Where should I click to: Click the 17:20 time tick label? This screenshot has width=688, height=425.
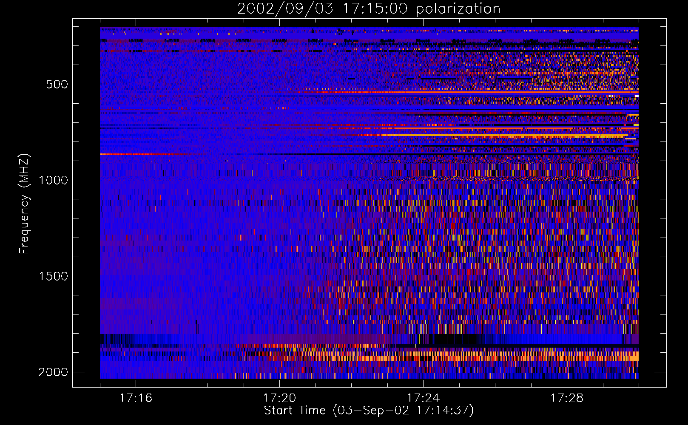279,398
